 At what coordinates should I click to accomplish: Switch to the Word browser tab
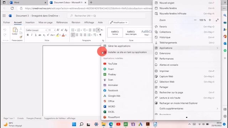pos(28,2)
